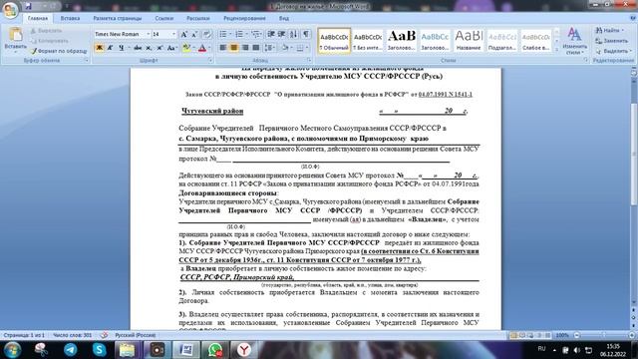
Task: Align text right
Action: click(245, 48)
